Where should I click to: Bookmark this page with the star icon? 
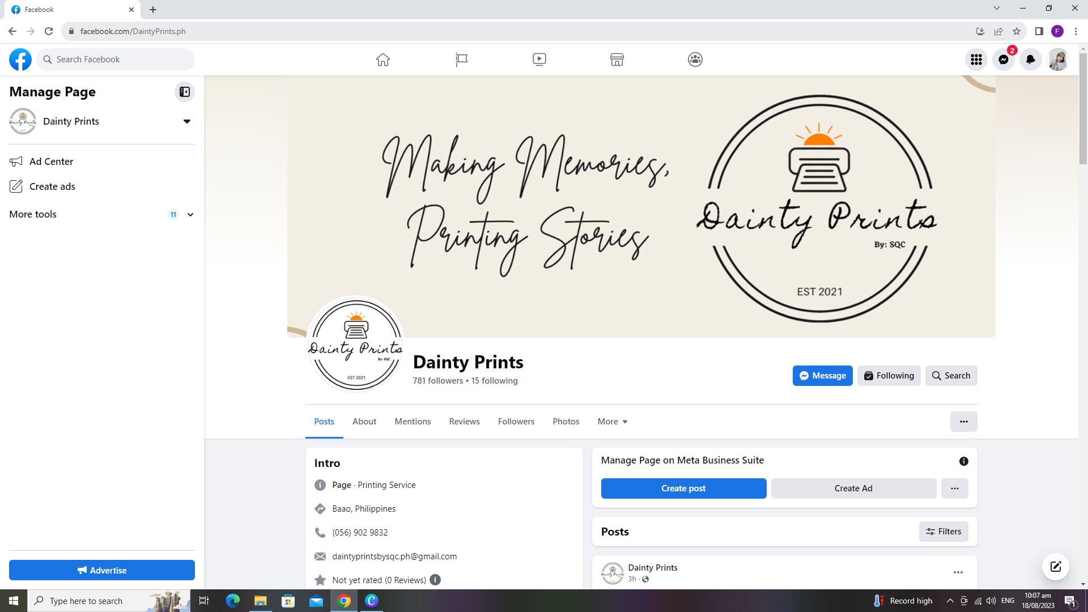tap(1017, 31)
